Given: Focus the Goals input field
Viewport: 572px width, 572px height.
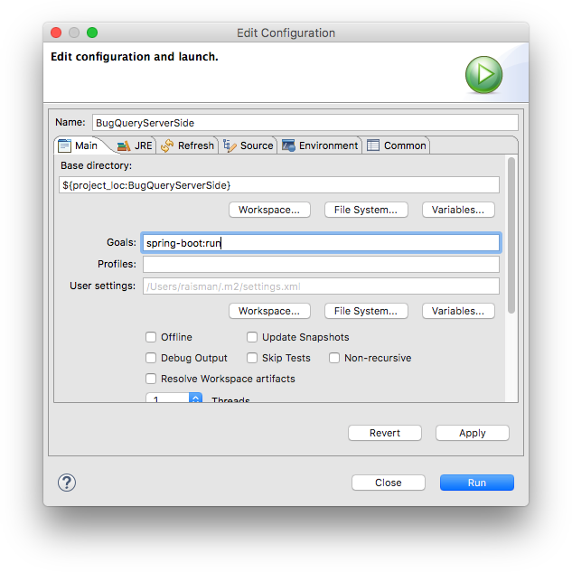Looking at the screenshot, I should click(x=321, y=243).
